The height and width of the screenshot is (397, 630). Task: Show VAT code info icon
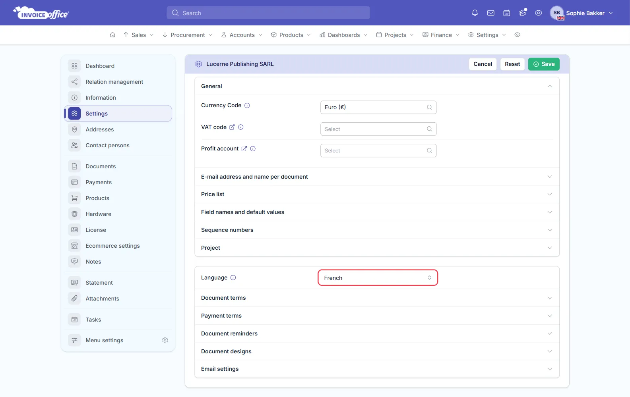(240, 127)
